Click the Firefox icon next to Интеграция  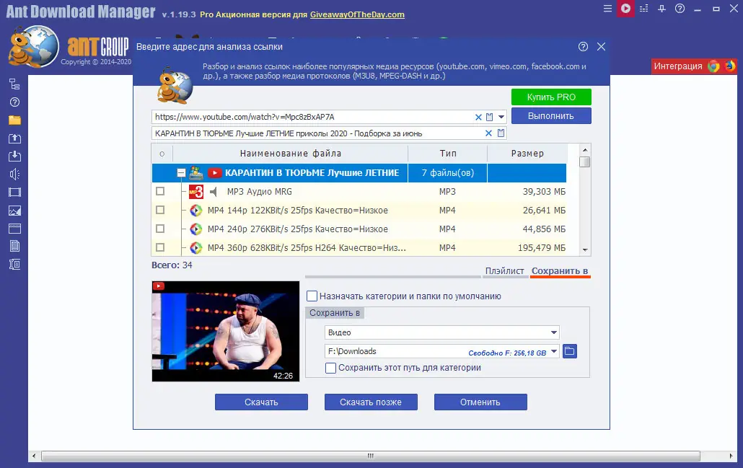[x=729, y=66]
